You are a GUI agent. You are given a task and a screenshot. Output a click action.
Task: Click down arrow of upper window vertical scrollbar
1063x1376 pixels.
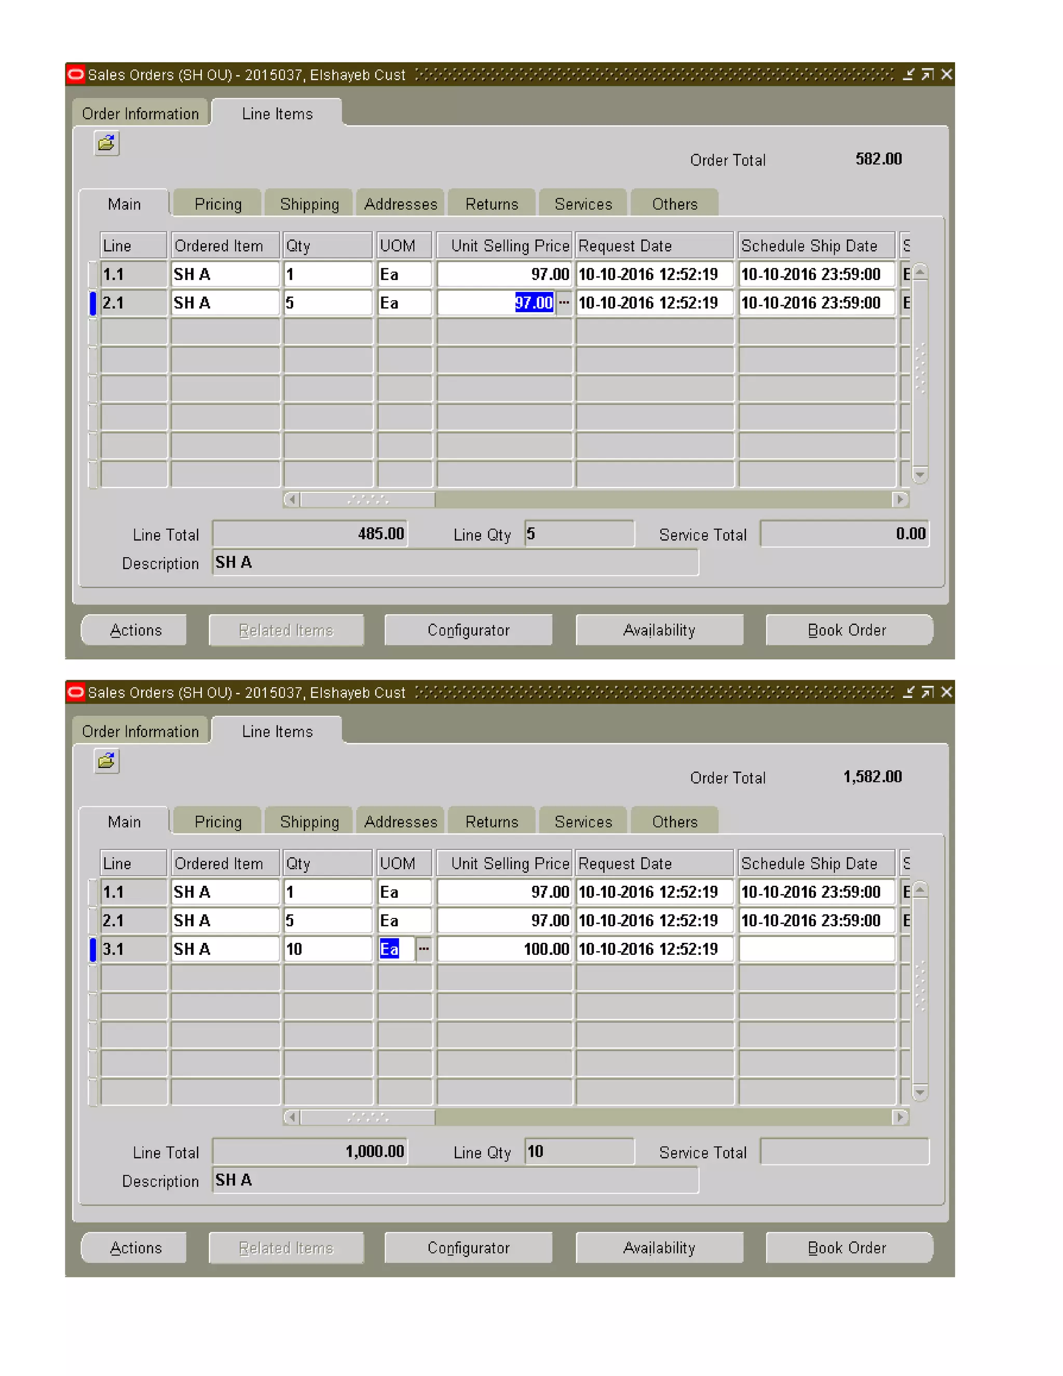tap(919, 475)
